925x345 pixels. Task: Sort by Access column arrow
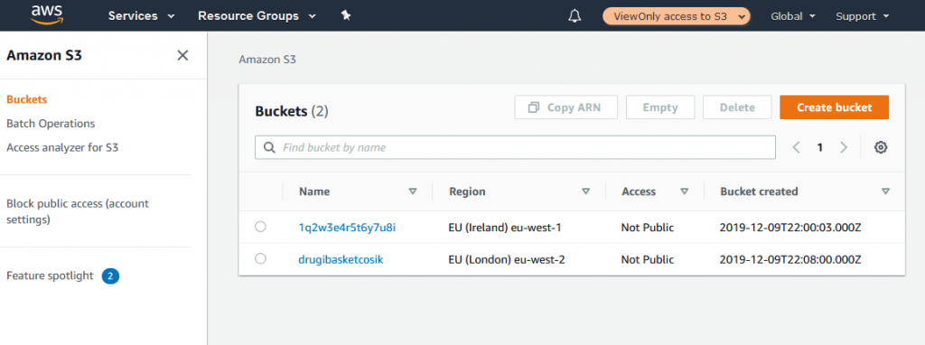(685, 191)
